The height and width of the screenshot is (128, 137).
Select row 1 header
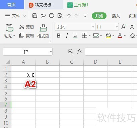[x=6, y=69]
